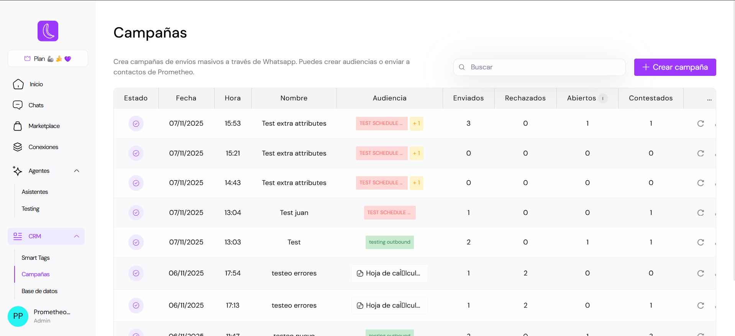Go to Marketplace in the sidebar

click(x=44, y=126)
